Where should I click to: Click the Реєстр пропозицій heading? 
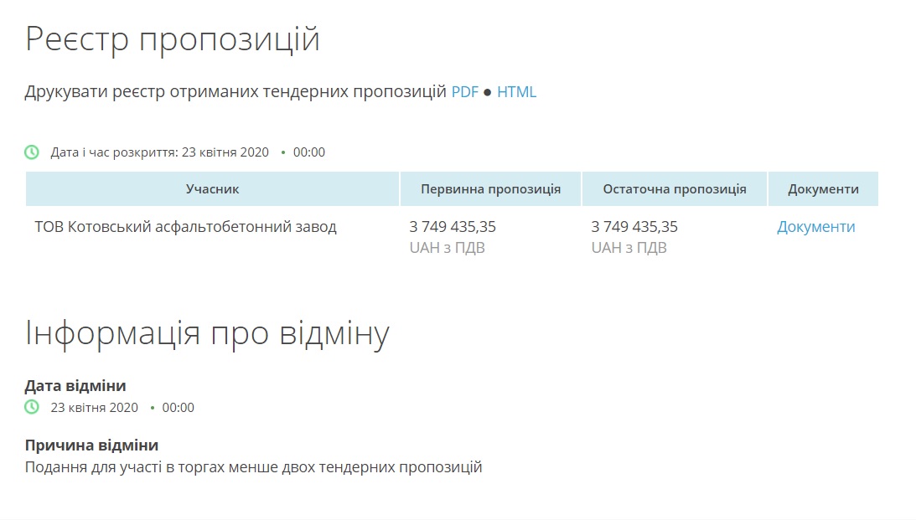pyautogui.click(x=173, y=40)
